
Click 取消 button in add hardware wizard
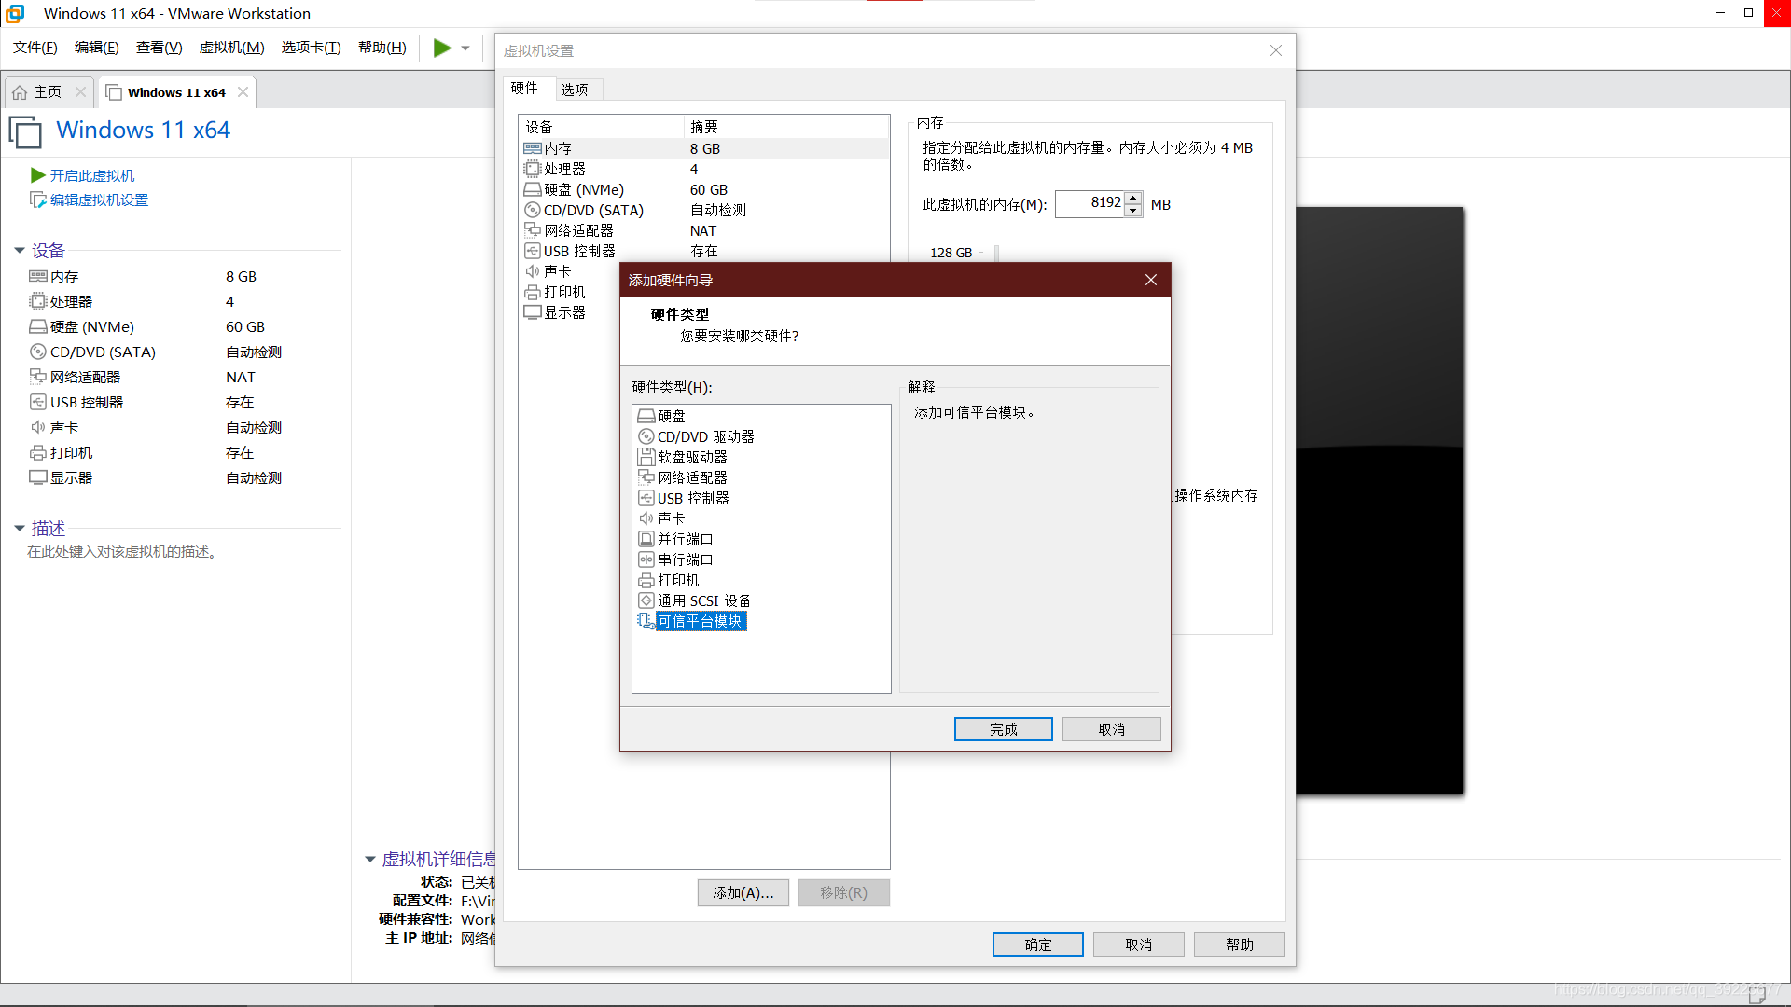(x=1112, y=729)
